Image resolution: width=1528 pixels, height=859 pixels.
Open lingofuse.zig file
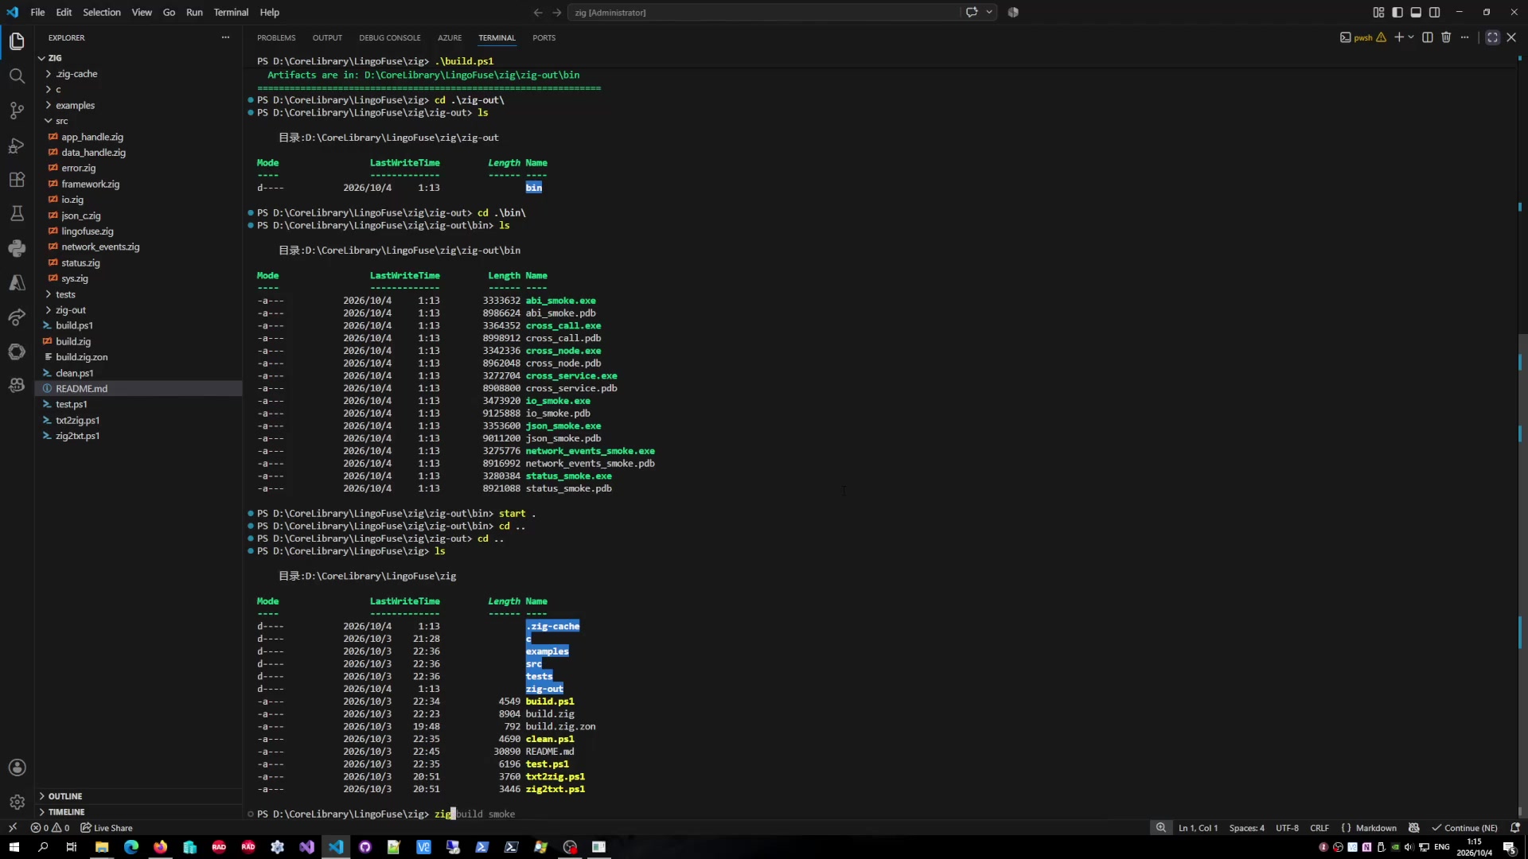(x=88, y=231)
